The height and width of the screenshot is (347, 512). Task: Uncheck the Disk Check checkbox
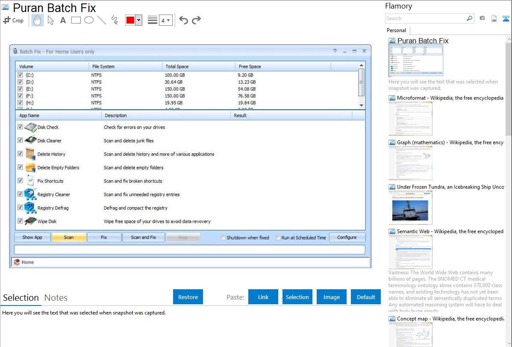point(20,127)
